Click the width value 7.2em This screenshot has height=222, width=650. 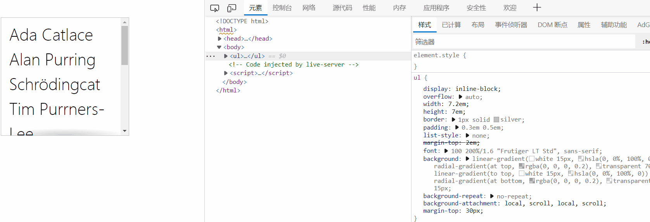coord(457,104)
